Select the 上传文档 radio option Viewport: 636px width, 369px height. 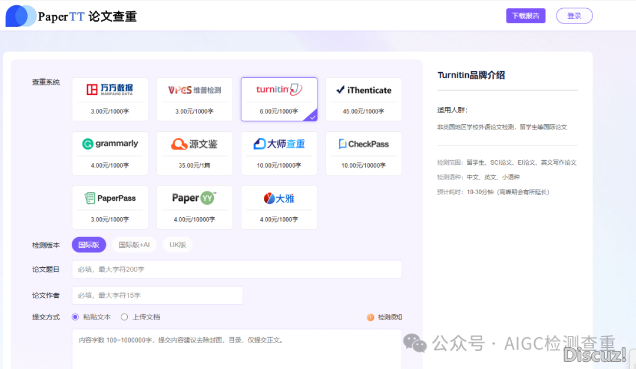point(124,317)
